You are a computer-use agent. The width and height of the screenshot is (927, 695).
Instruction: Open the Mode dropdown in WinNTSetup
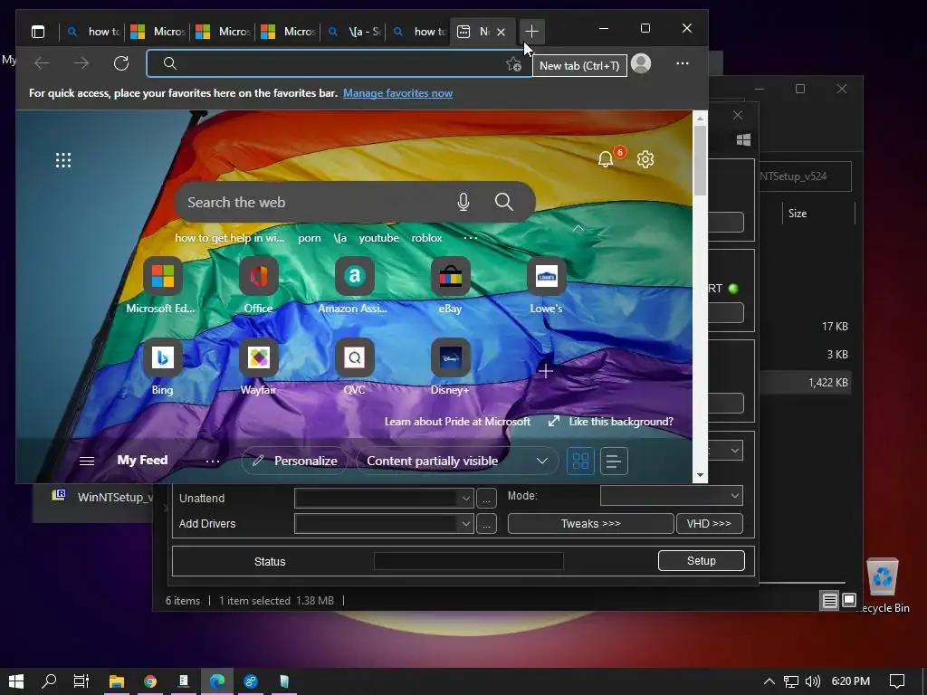tap(672, 496)
